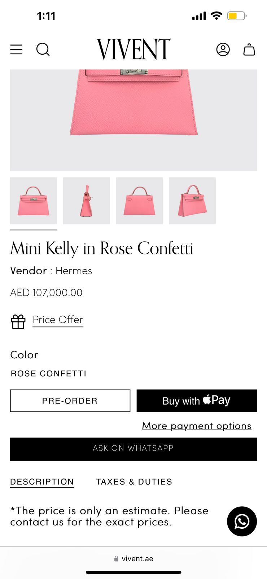
Task: Open the hamburger navigation menu
Action: 16,50
